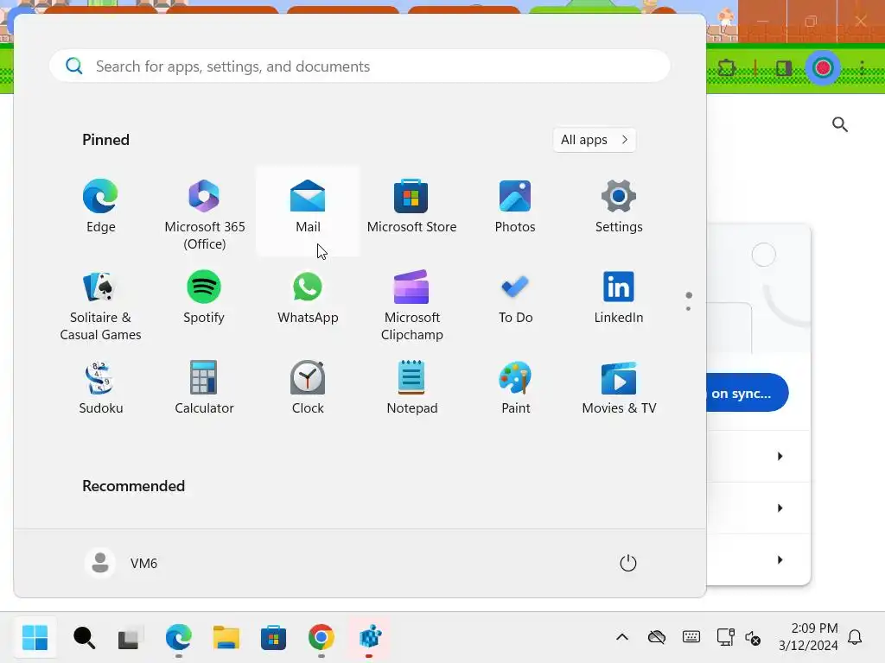Open taskbar Search magnifier
Screen dimensions: 885x663
click(x=84, y=638)
